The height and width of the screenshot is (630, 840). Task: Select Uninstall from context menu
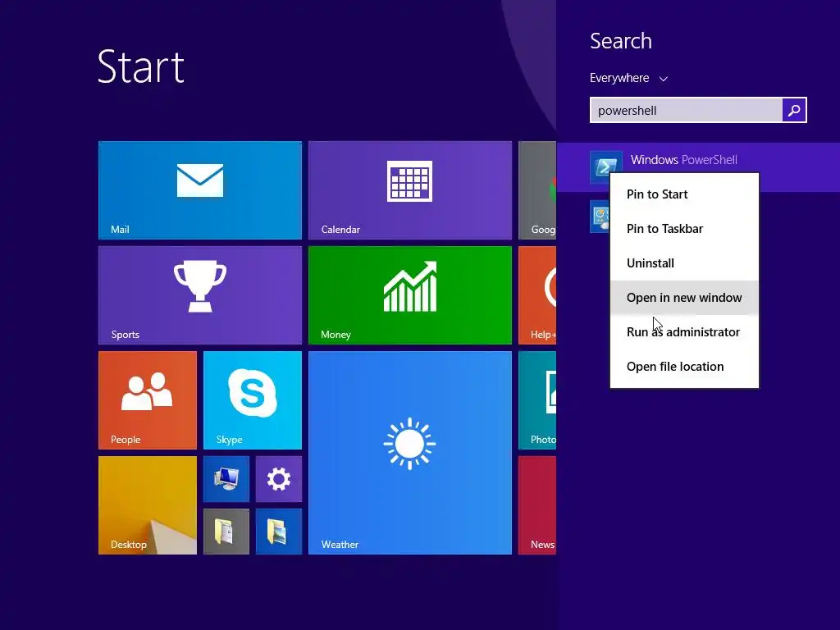[x=685, y=263]
